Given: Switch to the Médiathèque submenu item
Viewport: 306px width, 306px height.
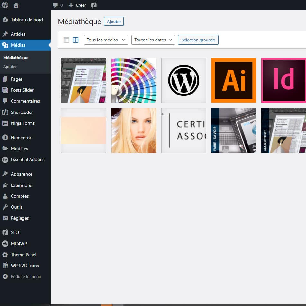Looking at the screenshot, I should [15, 58].
